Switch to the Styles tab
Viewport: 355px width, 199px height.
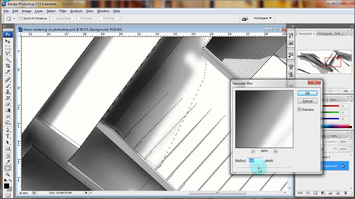pyautogui.click(x=333, y=99)
